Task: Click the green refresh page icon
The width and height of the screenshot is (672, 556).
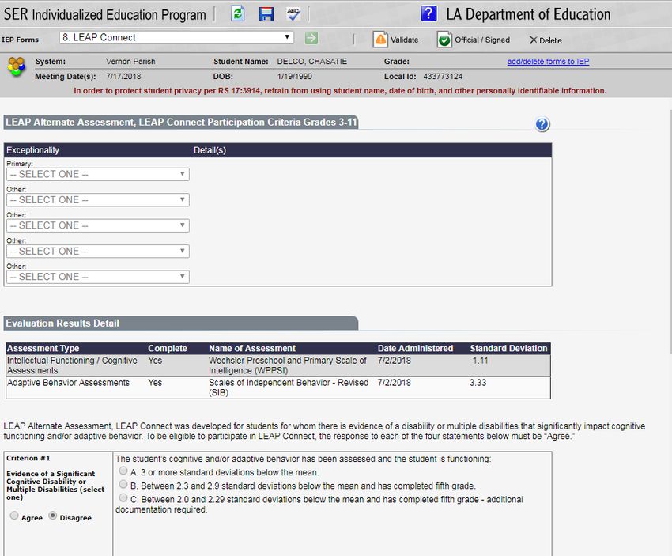Action: point(238,13)
